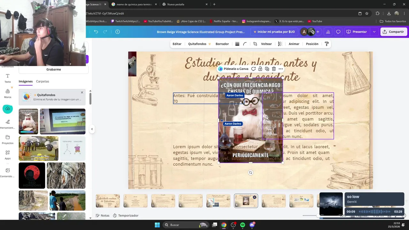The height and width of the screenshot is (230, 409).
Task: Select the cat chemistry meme upload thumbnail
Action: coord(28,121)
